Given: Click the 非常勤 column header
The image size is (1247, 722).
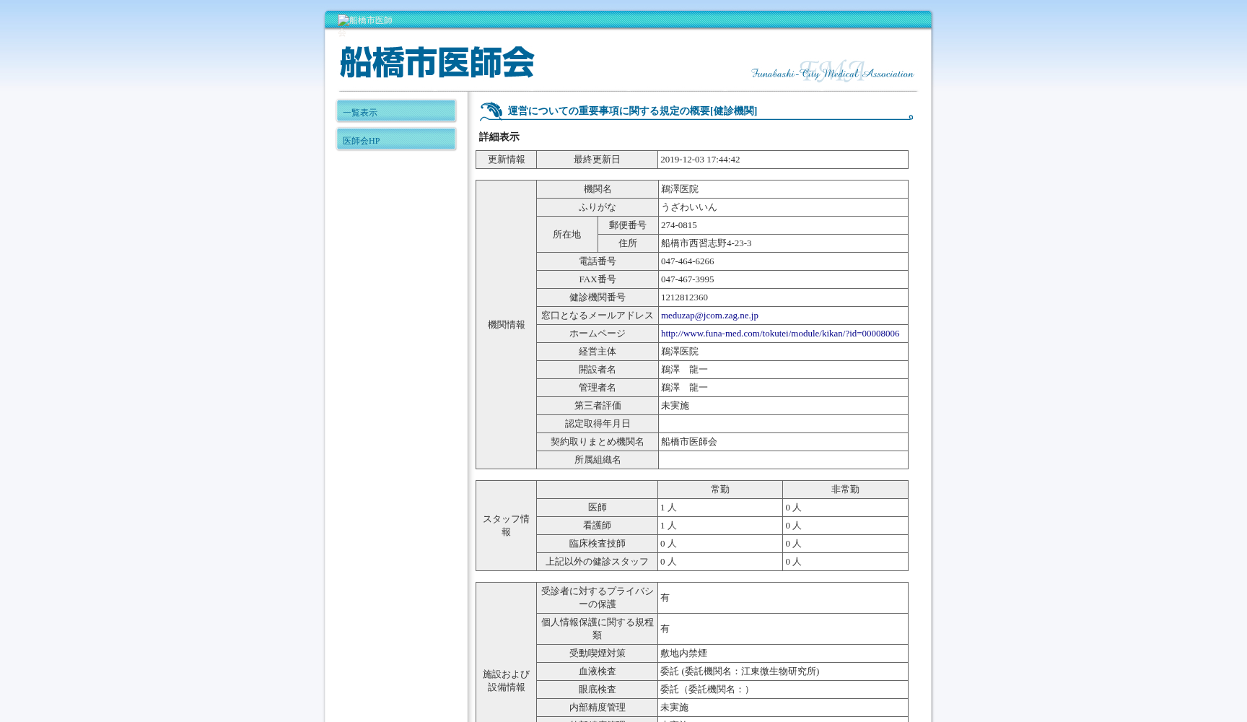Looking at the screenshot, I should pos(844,489).
